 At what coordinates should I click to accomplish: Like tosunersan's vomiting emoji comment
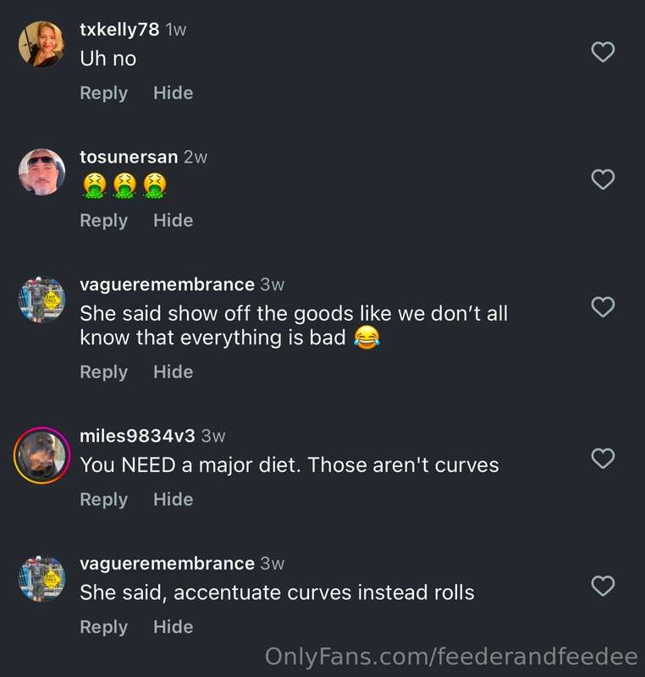point(603,179)
